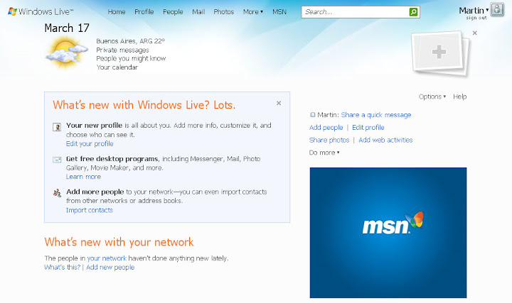Click the What's this? link

(x=62, y=267)
